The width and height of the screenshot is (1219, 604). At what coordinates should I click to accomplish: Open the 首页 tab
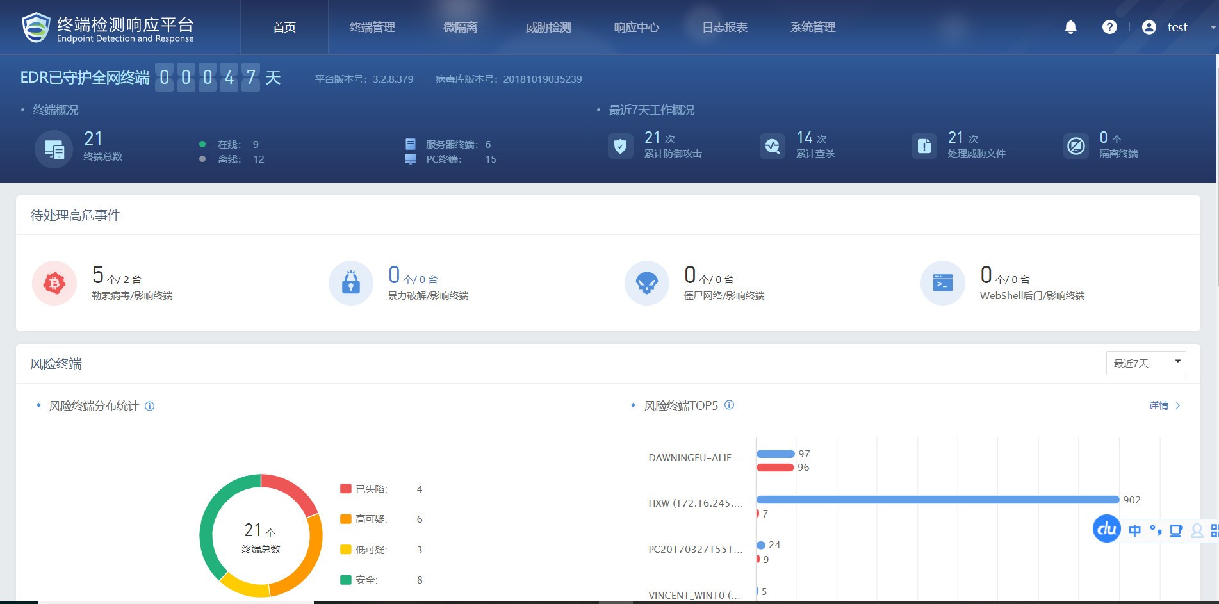[x=284, y=27]
